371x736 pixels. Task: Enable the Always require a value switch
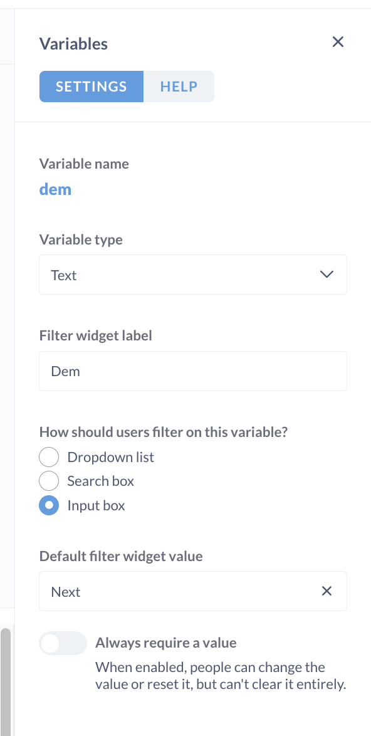tap(63, 643)
